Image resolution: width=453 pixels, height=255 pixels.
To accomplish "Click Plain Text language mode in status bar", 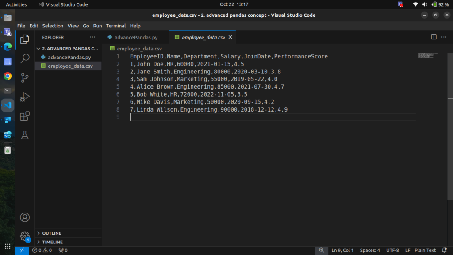I will (x=425, y=251).
